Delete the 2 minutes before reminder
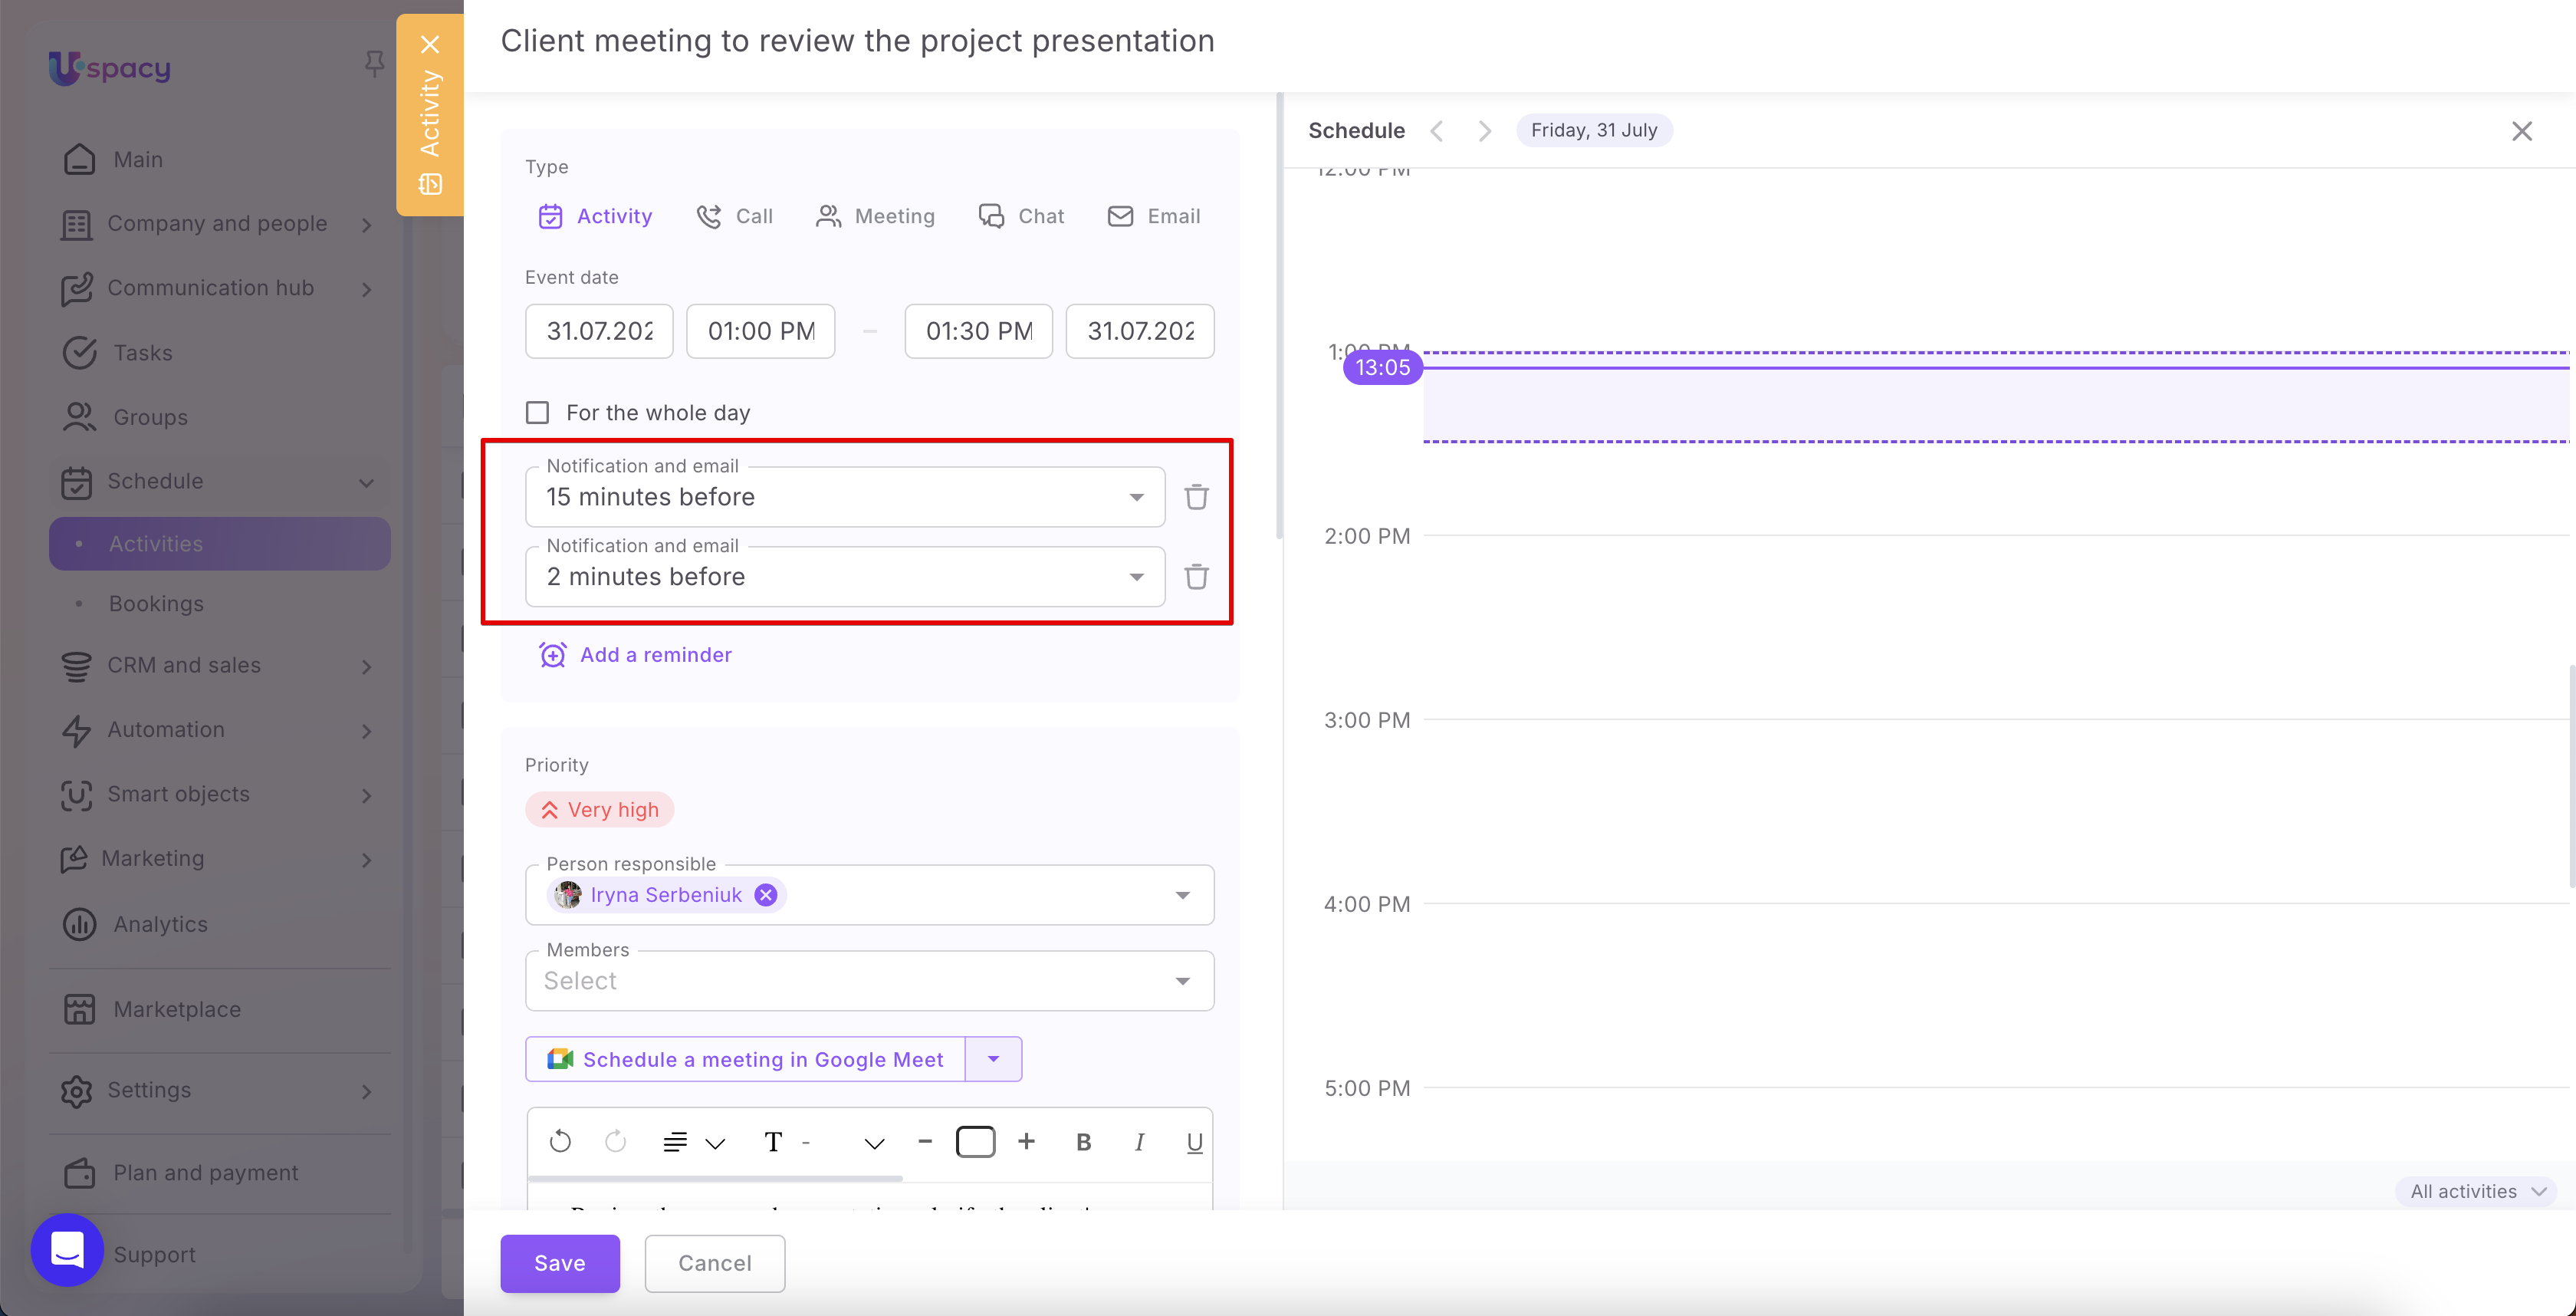The height and width of the screenshot is (1316, 2576). tap(1196, 577)
